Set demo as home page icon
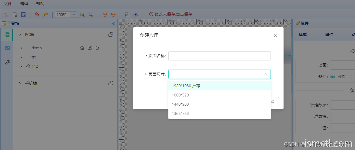Image resolution: width=355 pixels, height=150 pixels. point(82,48)
